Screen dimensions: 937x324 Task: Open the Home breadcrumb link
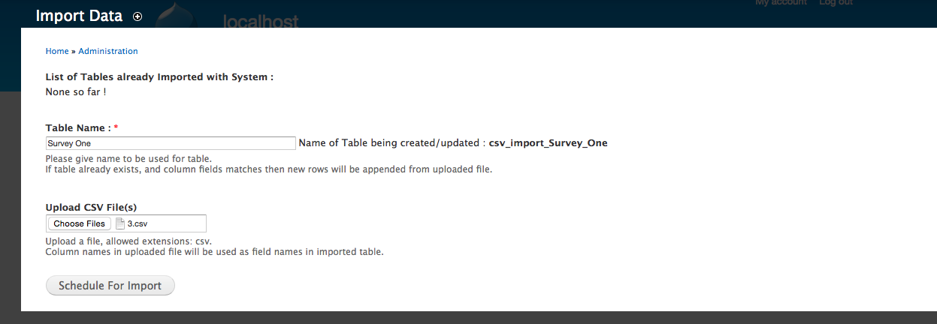[57, 51]
